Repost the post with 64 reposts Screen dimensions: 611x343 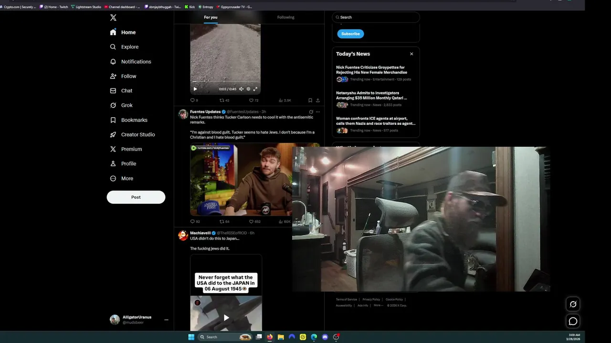pos(224,222)
